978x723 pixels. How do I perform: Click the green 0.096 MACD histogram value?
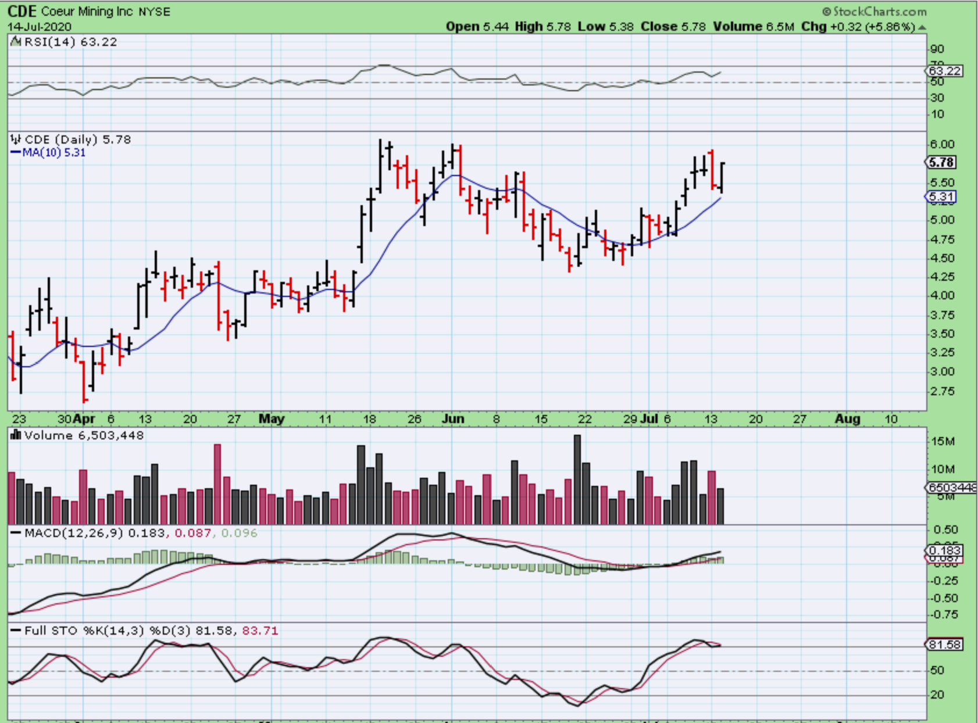point(238,533)
